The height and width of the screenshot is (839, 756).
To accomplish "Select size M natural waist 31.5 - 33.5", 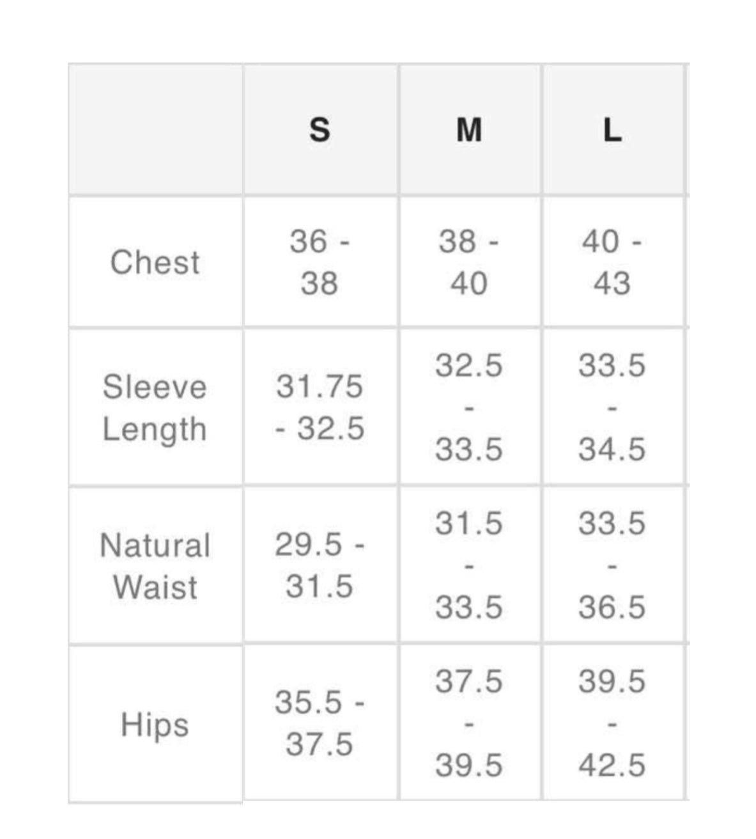I will pos(470,566).
